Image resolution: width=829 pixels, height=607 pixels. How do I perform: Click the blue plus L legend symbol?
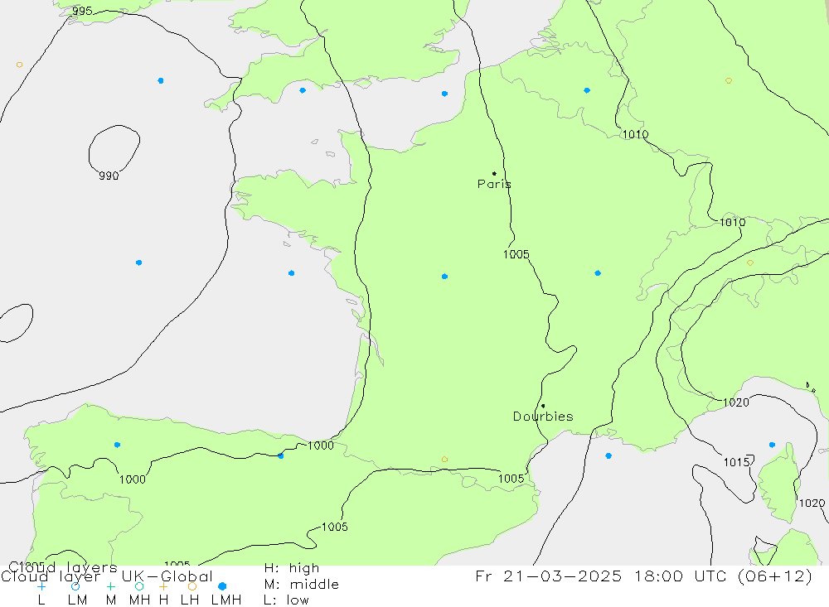click(x=41, y=586)
